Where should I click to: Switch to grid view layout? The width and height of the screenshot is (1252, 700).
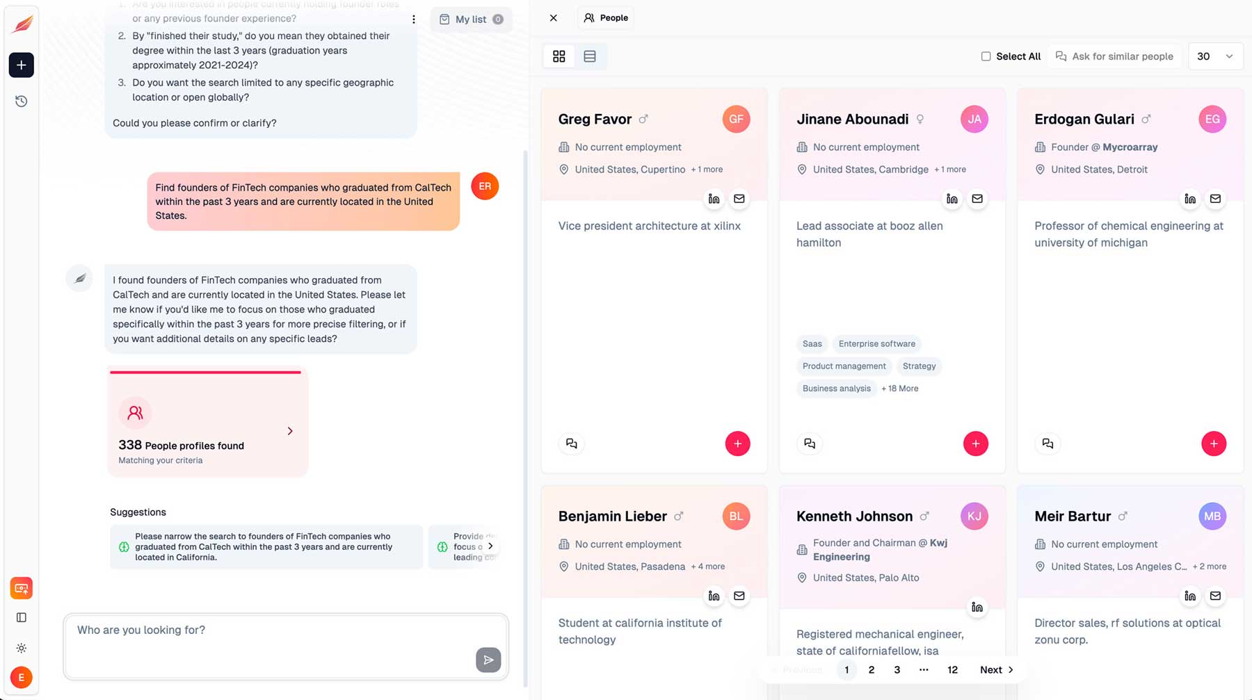[x=559, y=56]
